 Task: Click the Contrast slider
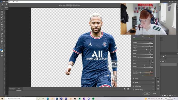[x=143, y=46]
